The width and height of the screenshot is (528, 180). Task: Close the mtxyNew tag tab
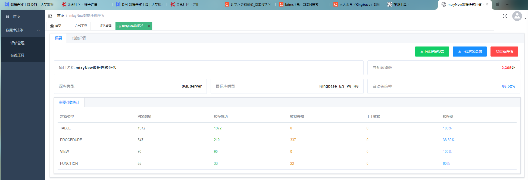pyautogui.click(x=149, y=26)
